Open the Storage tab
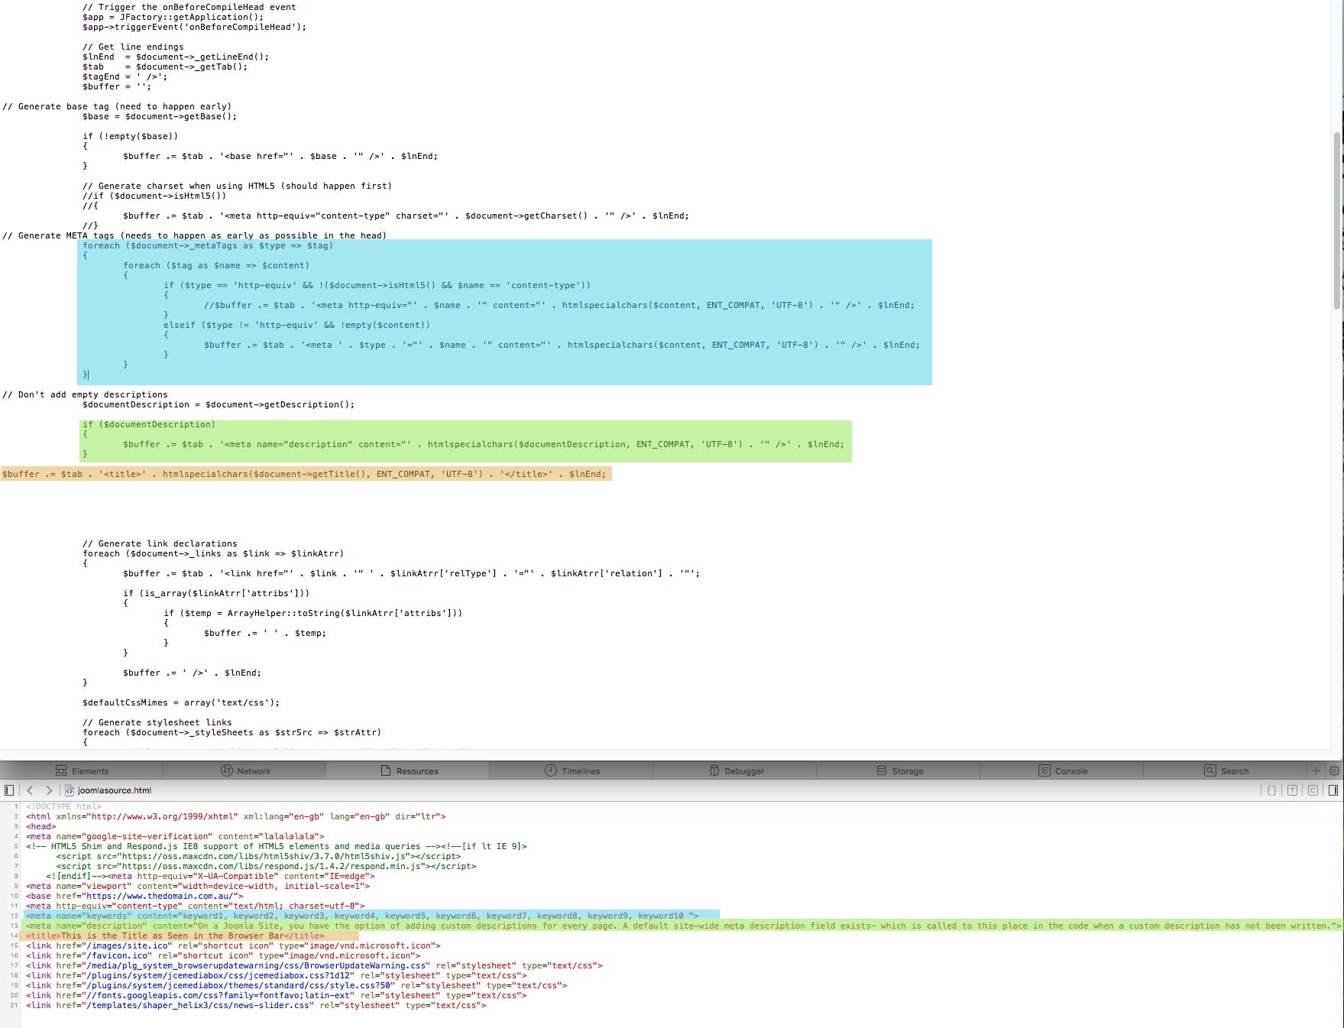Screen dimensions: 1344x1028 (899, 771)
